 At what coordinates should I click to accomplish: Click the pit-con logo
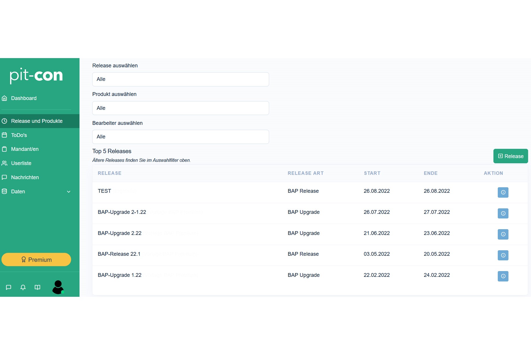click(x=36, y=76)
